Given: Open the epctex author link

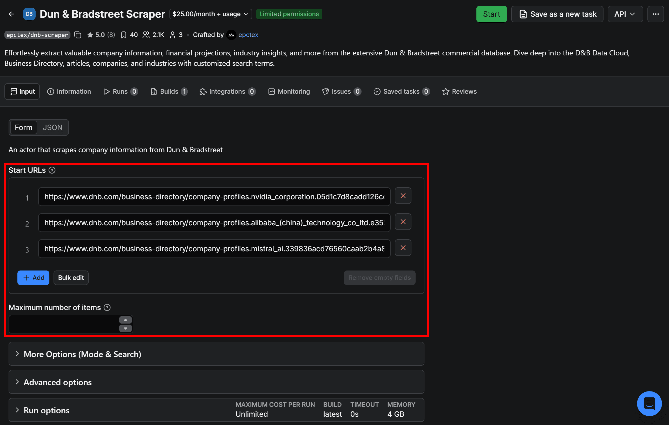Looking at the screenshot, I should pyautogui.click(x=248, y=35).
